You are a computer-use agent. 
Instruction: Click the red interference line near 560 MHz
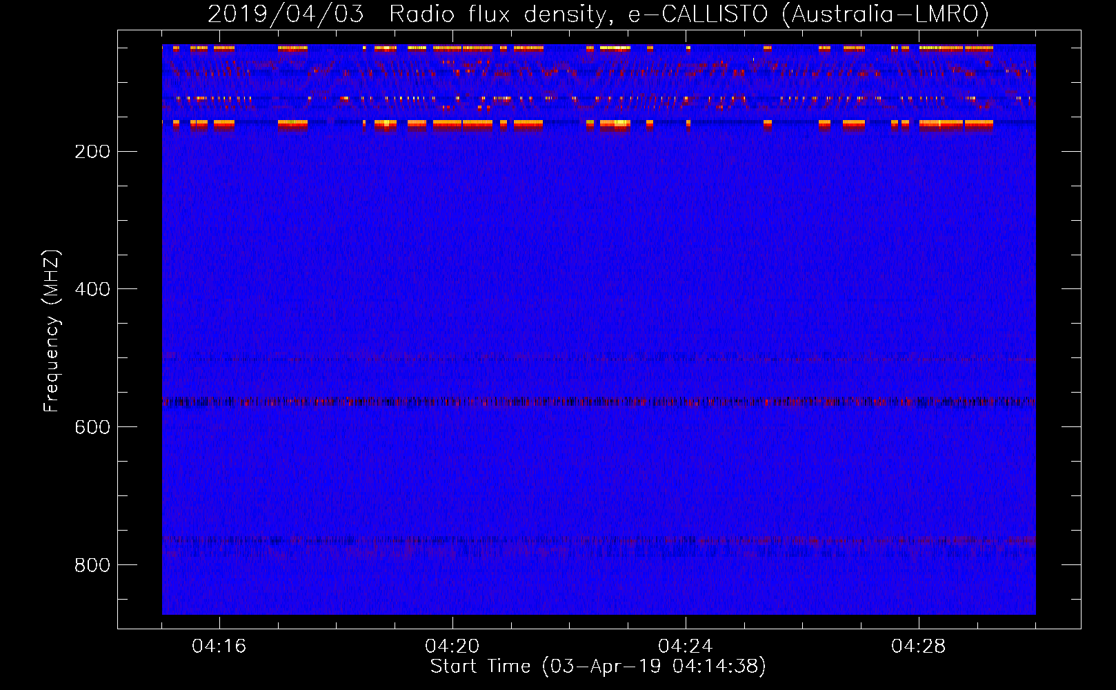click(599, 402)
